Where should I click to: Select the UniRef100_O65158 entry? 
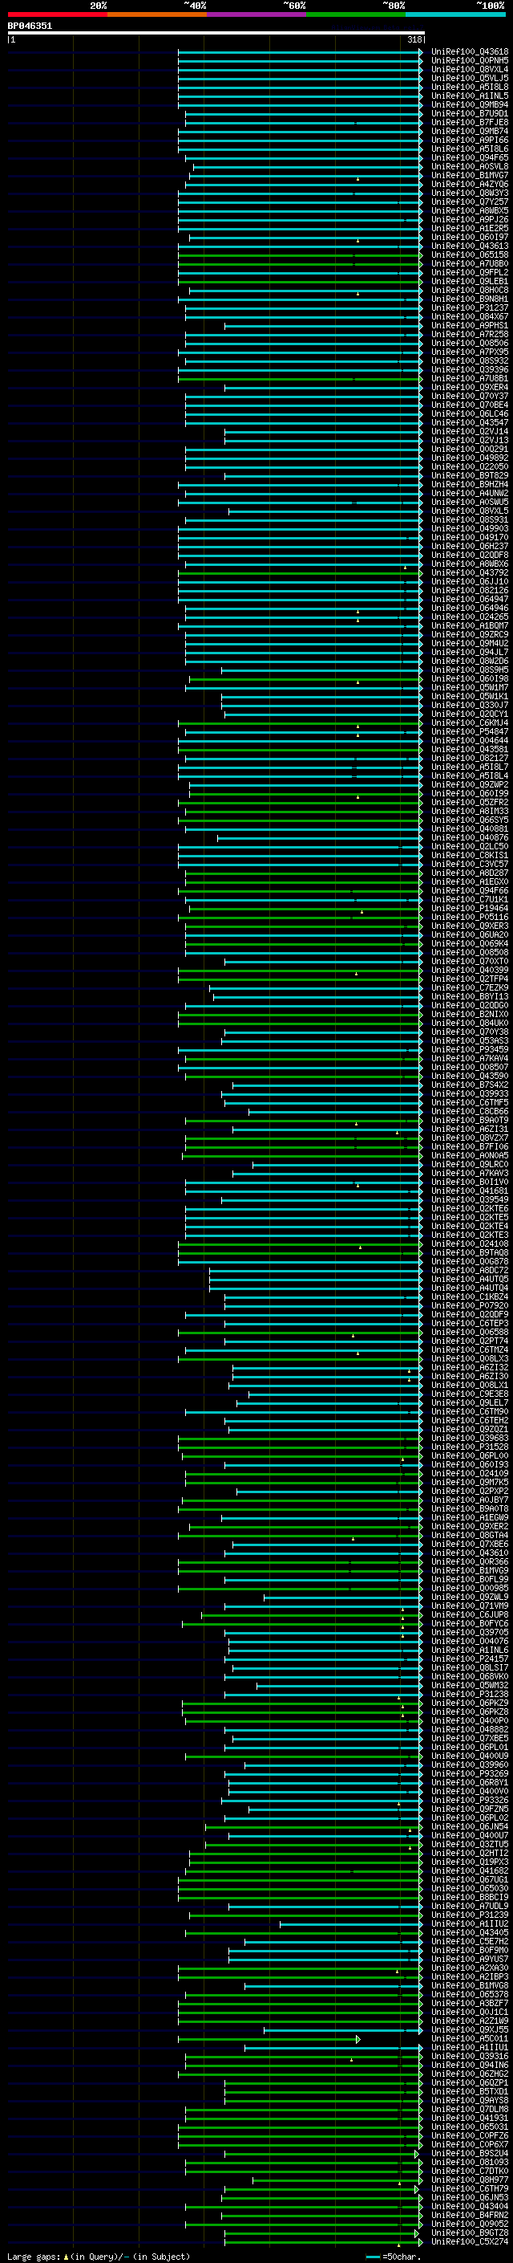(x=469, y=254)
